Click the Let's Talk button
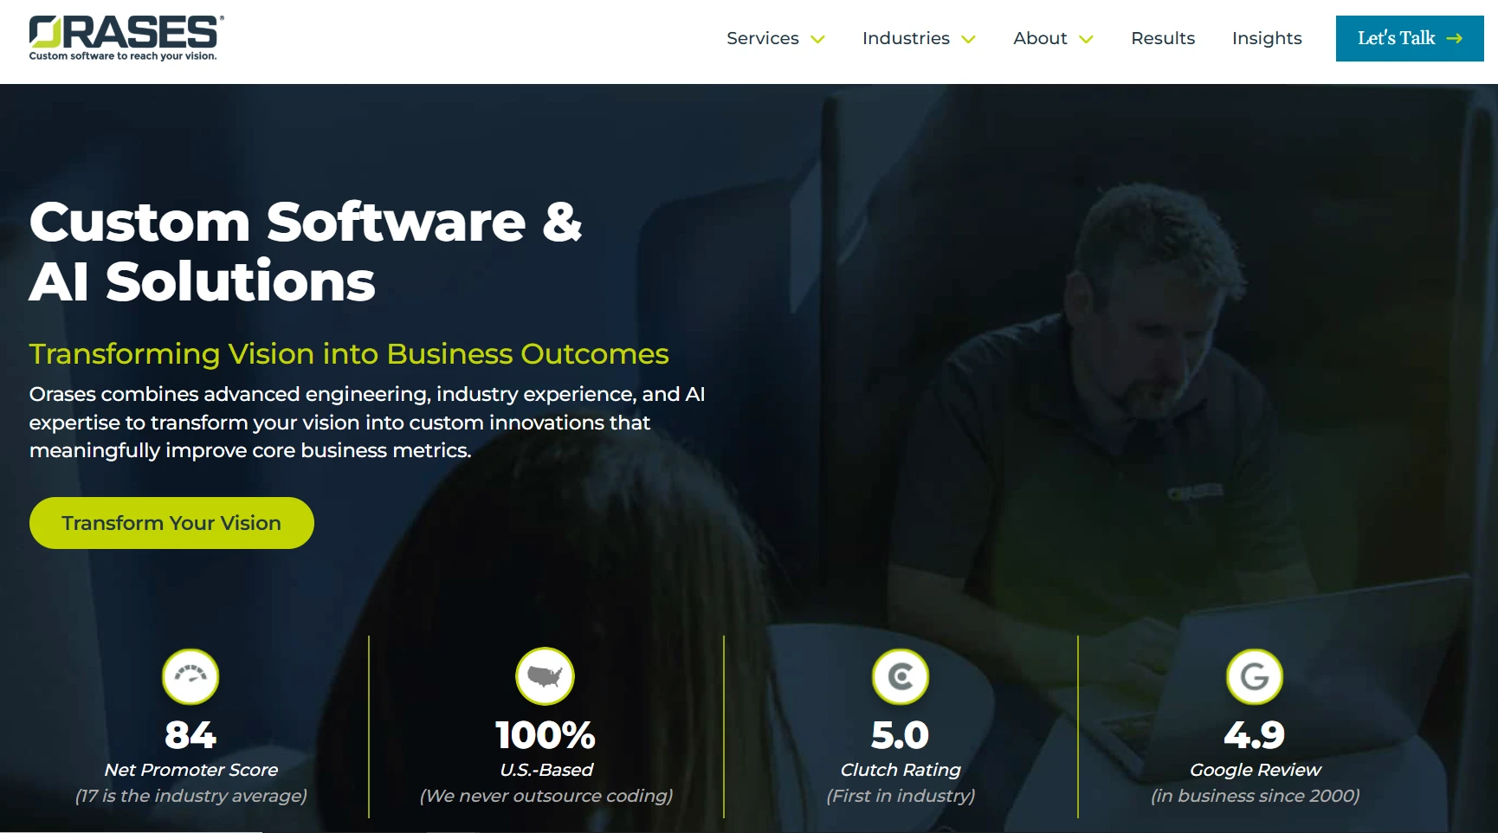The image size is (1498, 833). (x=1410, y=38)
